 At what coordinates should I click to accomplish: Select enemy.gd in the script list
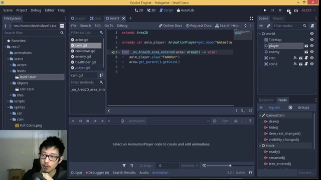pyautogui.click(x=86, y=56)
